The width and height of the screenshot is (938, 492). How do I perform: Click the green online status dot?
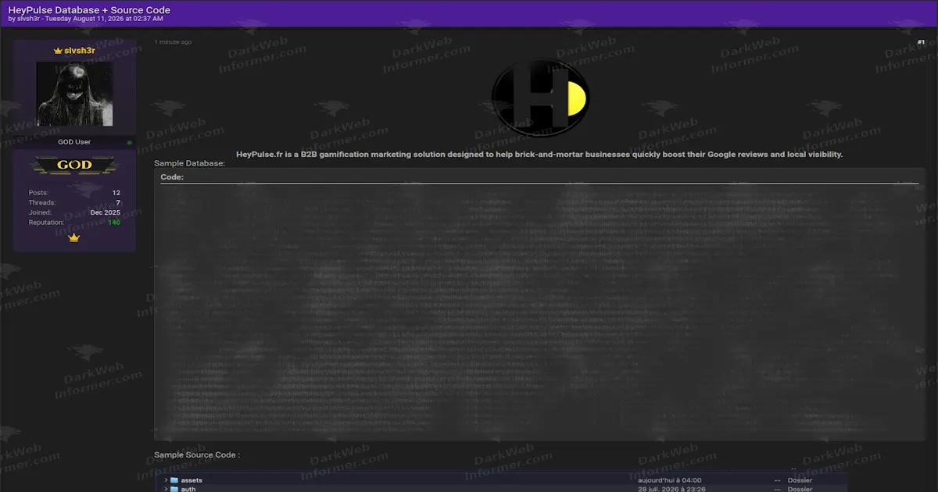point(130,142)
